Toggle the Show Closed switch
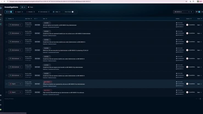 [x=73, y=12]
